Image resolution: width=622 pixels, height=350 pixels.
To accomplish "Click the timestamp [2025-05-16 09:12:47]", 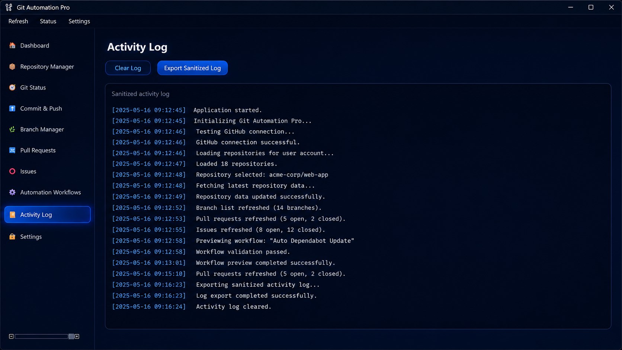I will [149, 164].
